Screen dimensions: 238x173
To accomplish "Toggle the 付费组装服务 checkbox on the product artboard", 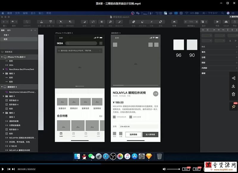I will tap(114, 117).
